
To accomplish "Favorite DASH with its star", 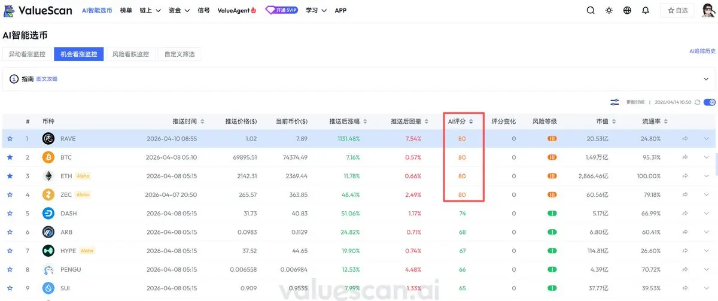I will [10, 213].
